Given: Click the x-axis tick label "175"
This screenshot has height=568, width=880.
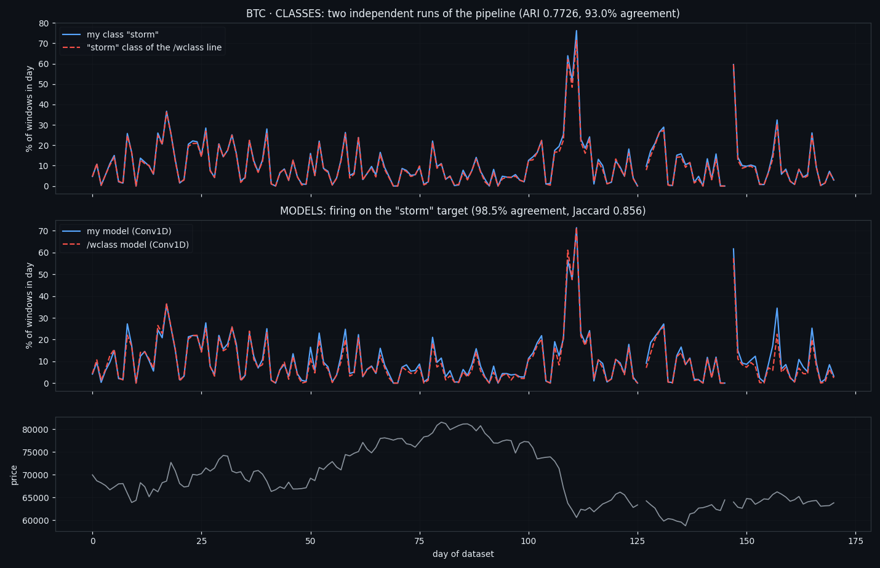Looking at the screenshot, I should click(x=855, y=542).
